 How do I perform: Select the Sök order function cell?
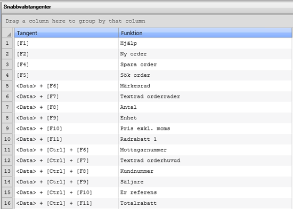[x=205, y=75]
